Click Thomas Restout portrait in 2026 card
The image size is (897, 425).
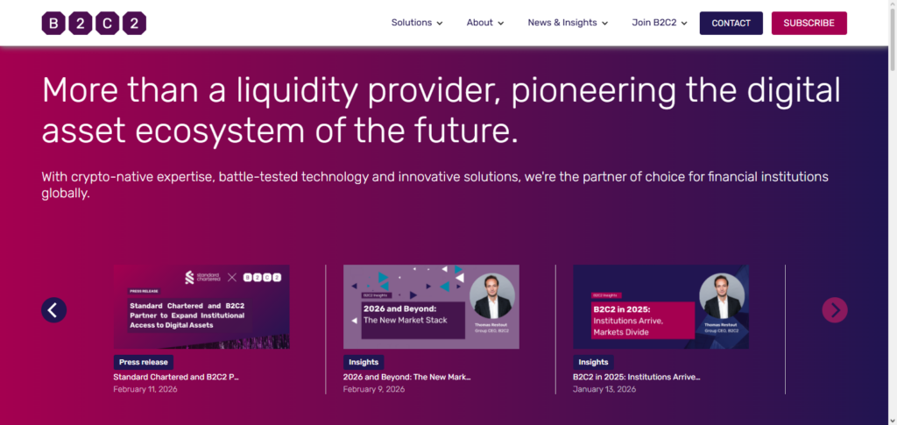(491, 297)
